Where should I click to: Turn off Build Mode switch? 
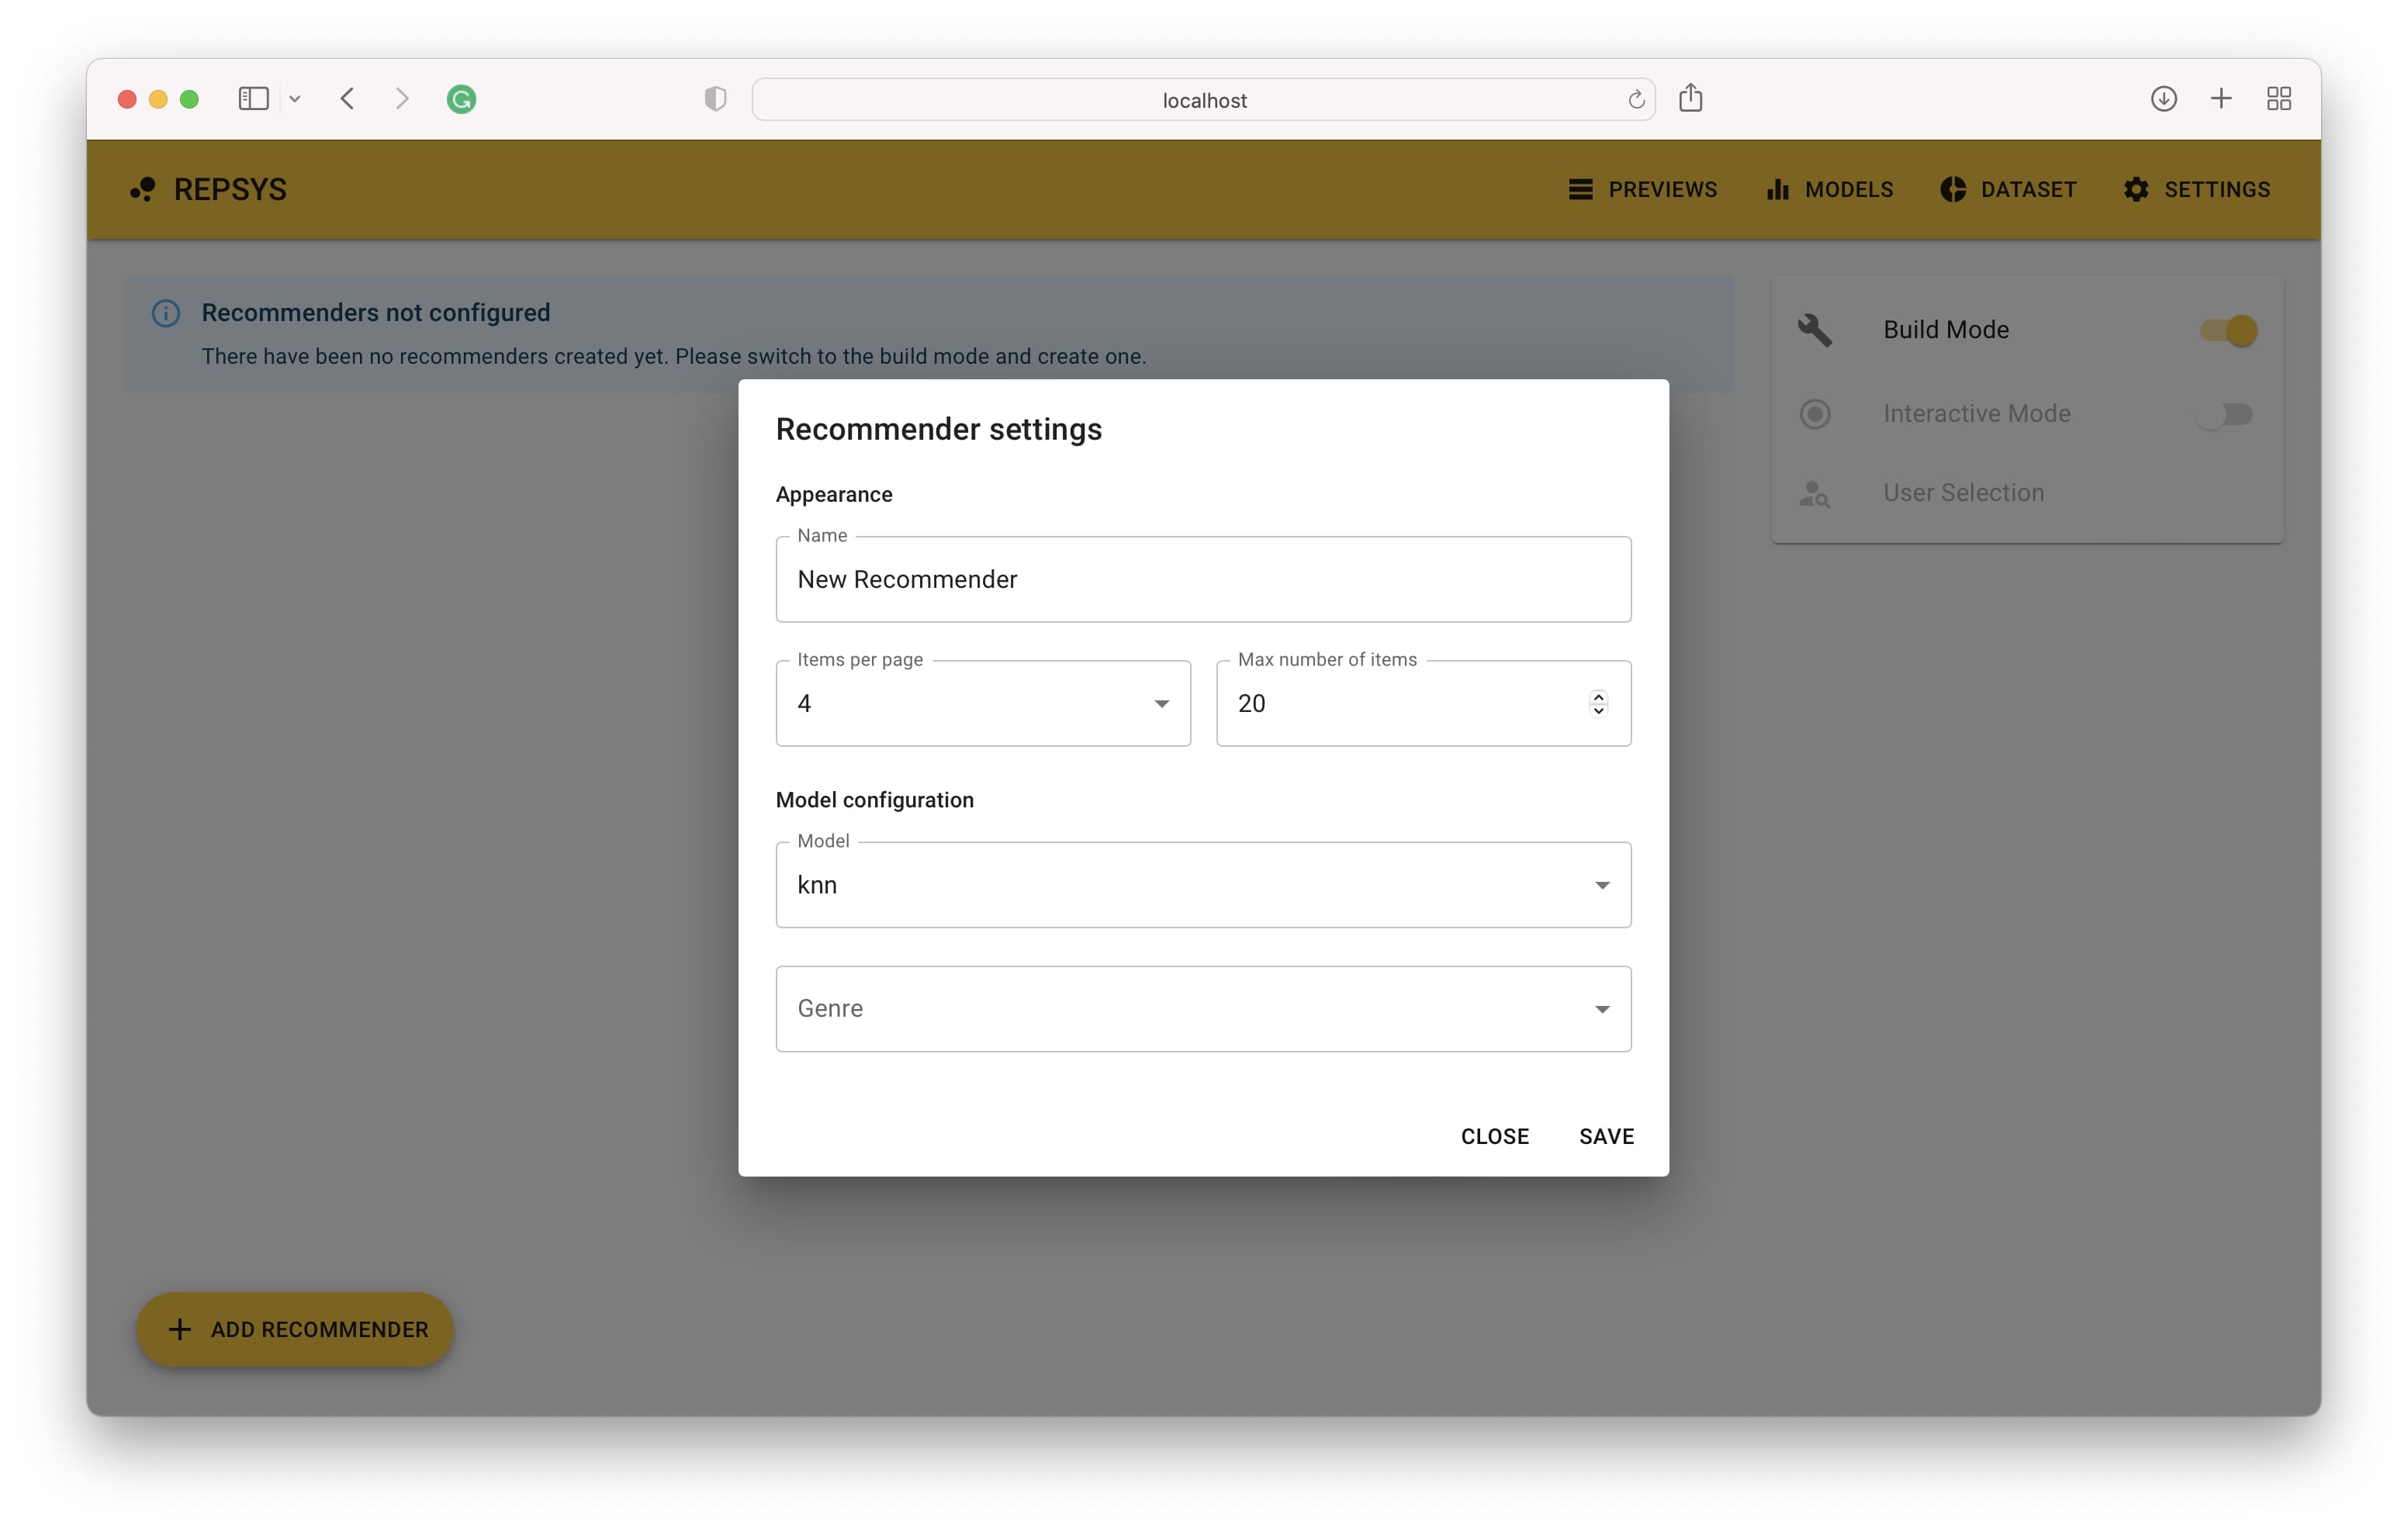2227,330
